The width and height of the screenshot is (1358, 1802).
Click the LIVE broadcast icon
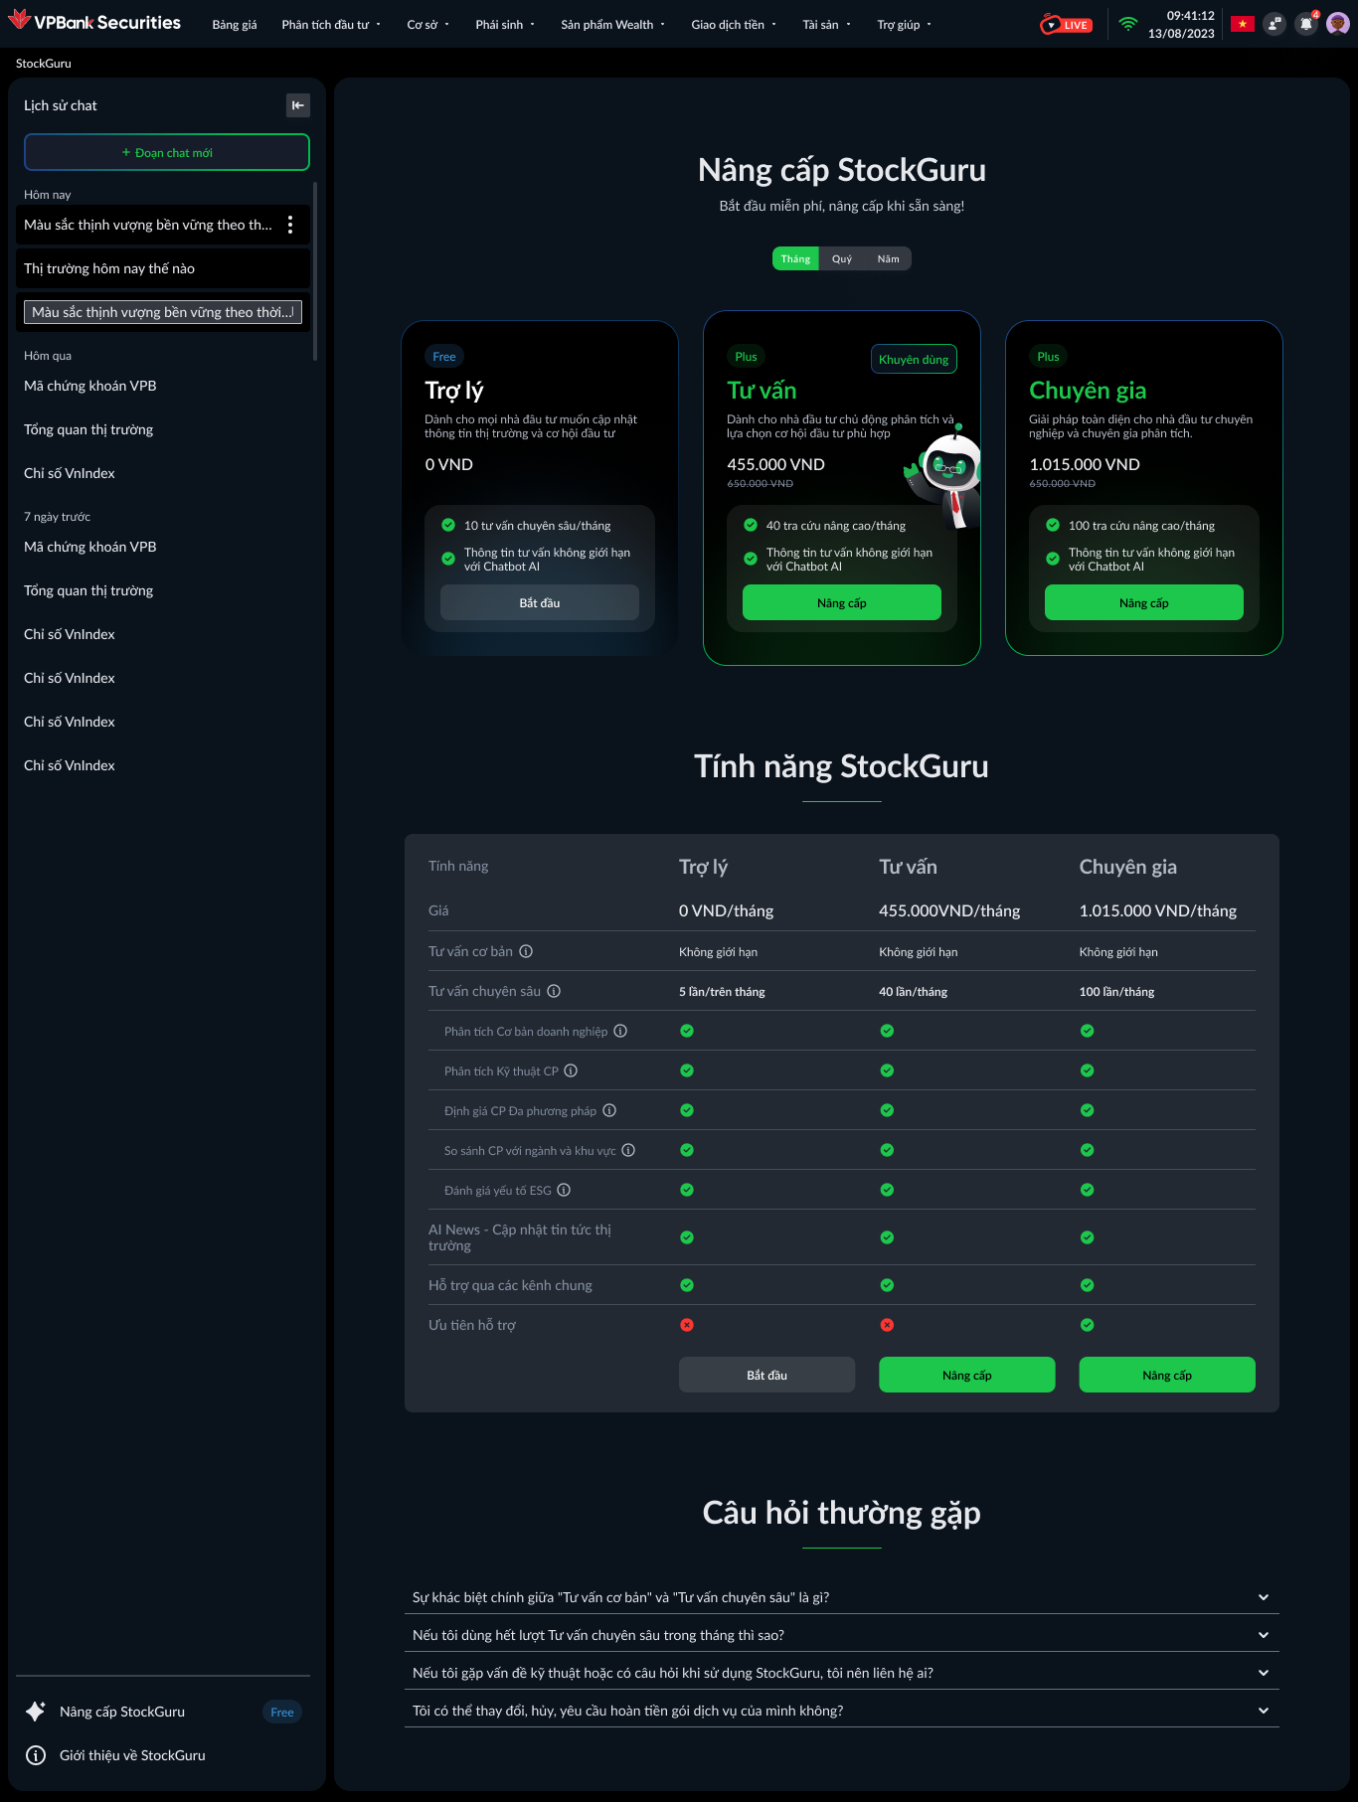(1066, 25)
